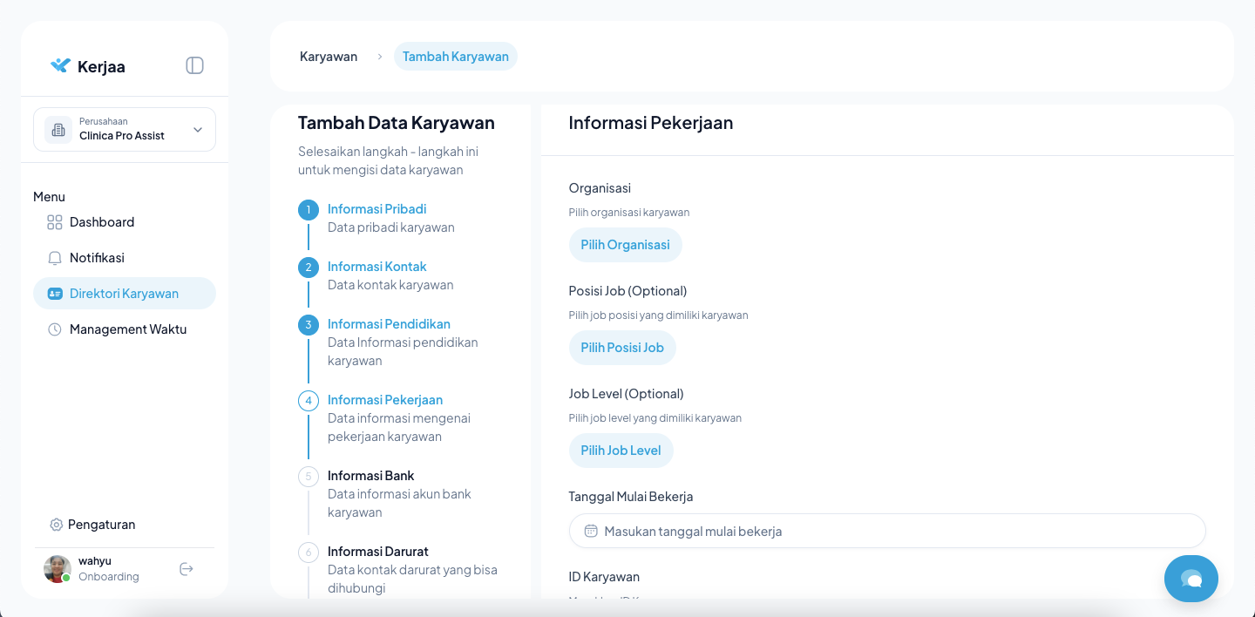Open the Pilih Job Level selector

click(x=621, y=451)
